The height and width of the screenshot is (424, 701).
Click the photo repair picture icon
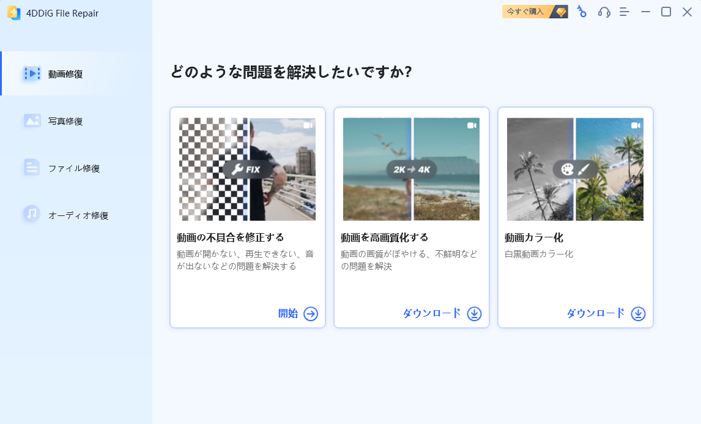tap(32, 121)
